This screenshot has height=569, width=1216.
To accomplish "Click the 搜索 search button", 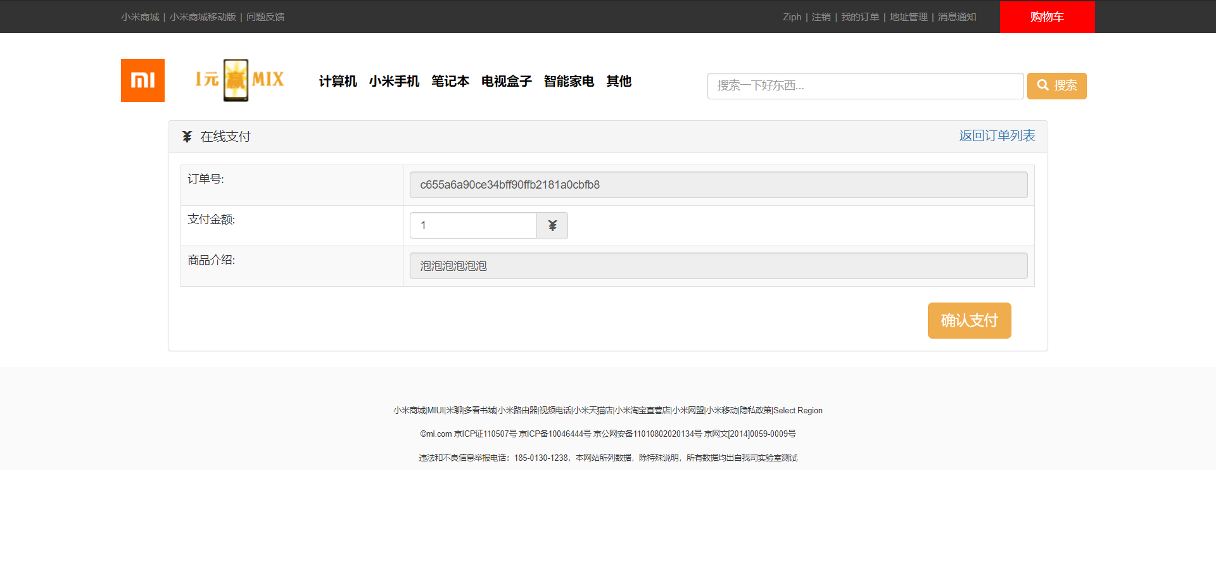I will tap(1056, 86).
